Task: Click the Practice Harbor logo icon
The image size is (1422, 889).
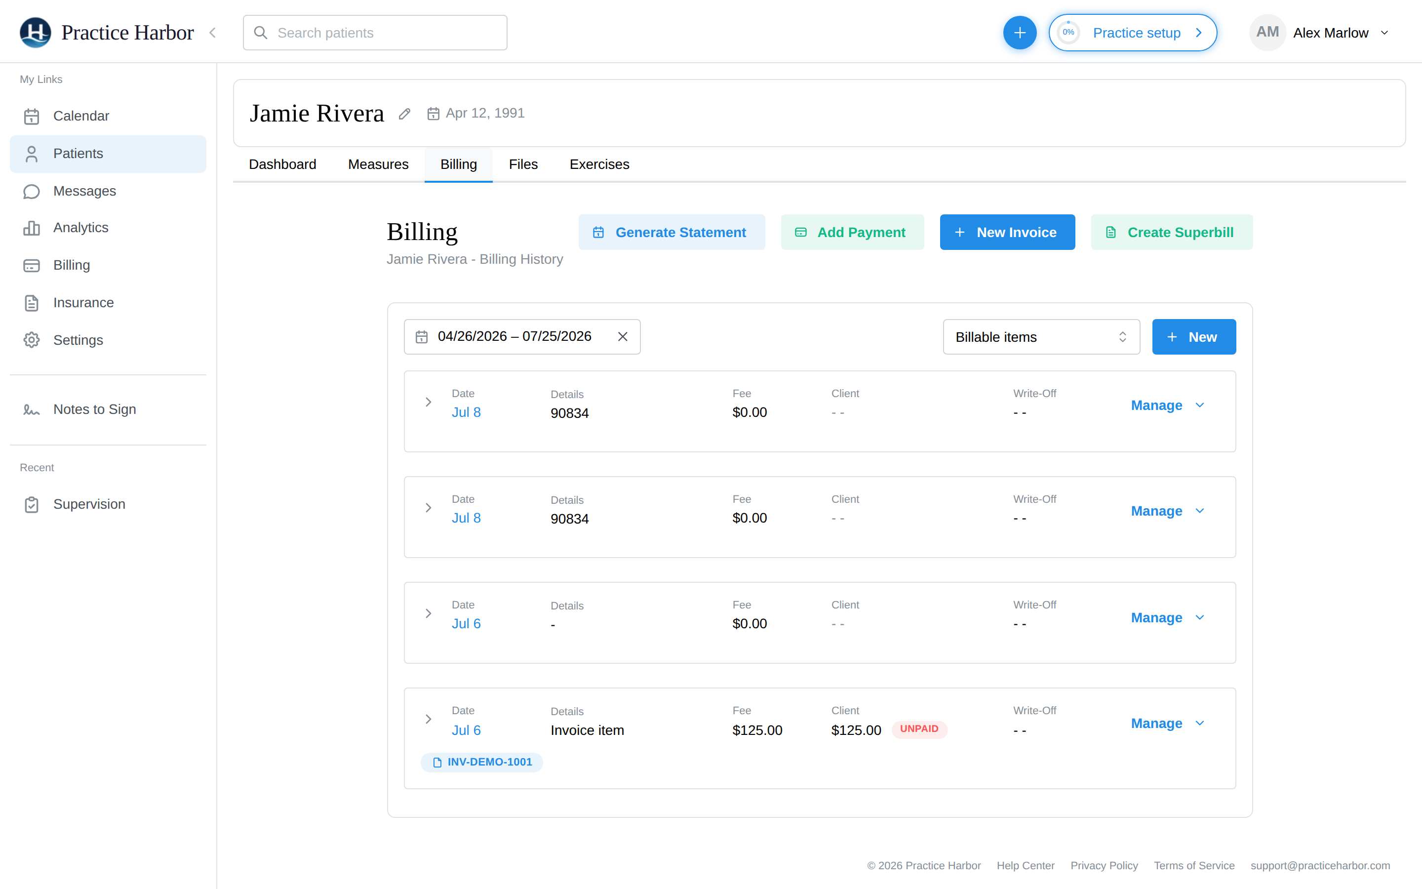Action: pyautogui.click(x=35, y=32)
